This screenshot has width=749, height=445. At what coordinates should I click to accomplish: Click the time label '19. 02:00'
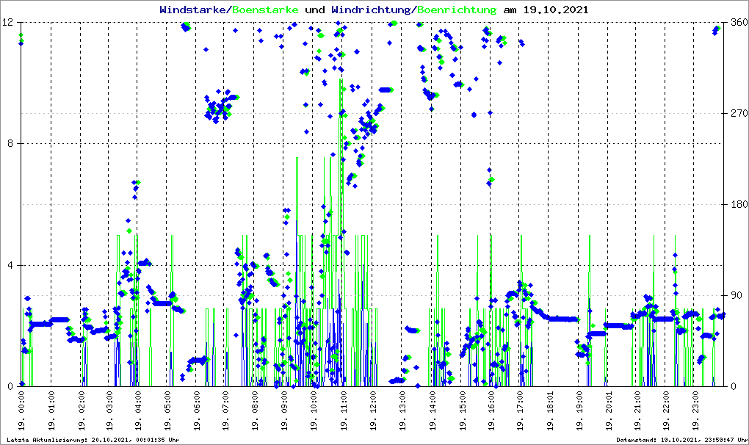81,411
